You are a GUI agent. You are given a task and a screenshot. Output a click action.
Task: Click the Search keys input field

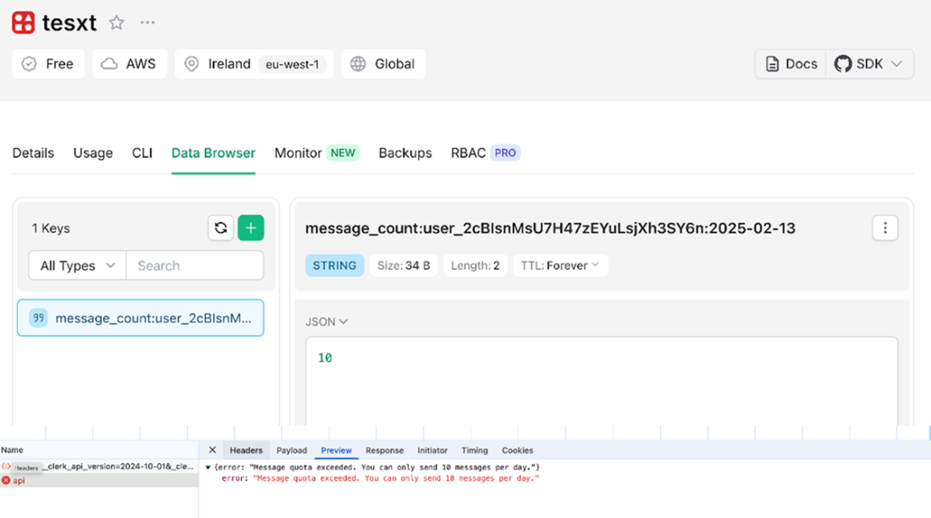pos(195,266)
